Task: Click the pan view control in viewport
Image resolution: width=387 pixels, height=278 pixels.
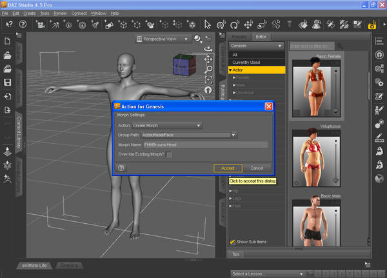Action: pos(208,59)
